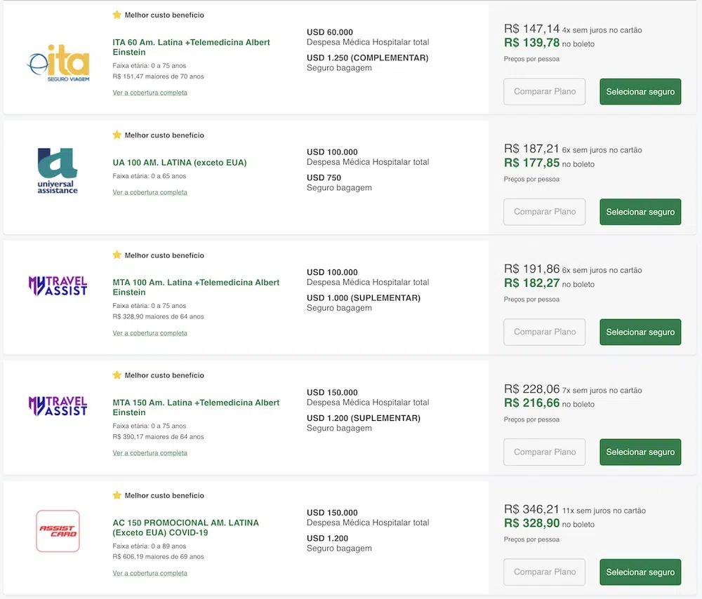
Task: Click the Assist Card logo
Action: pos(58,531)
